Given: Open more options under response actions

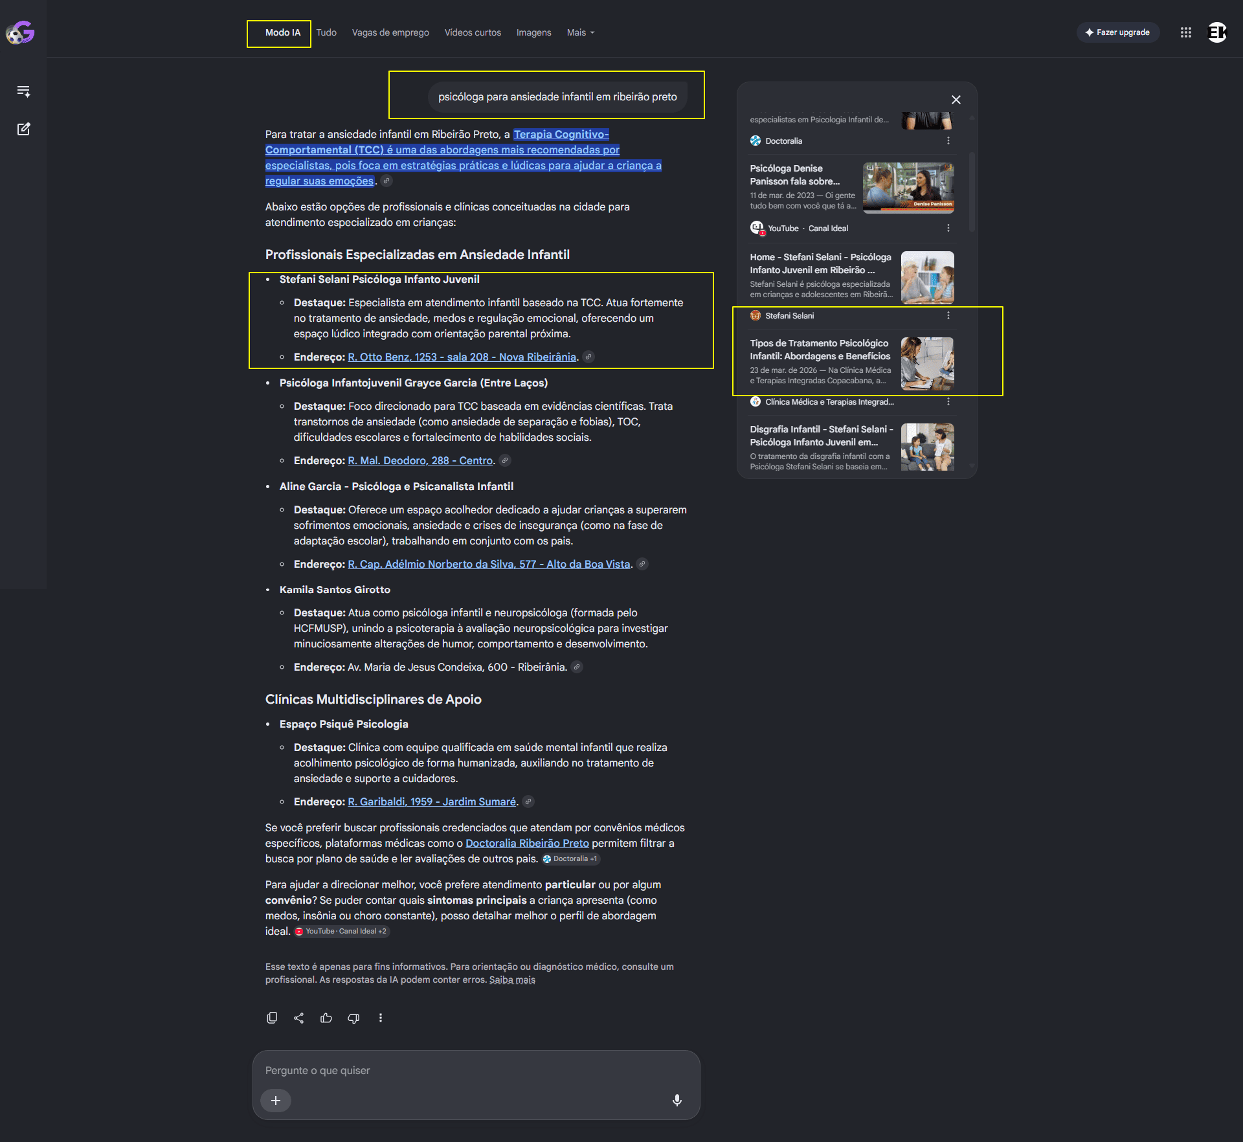Looking at the screenshot, I should click(x=381, y=1018).
